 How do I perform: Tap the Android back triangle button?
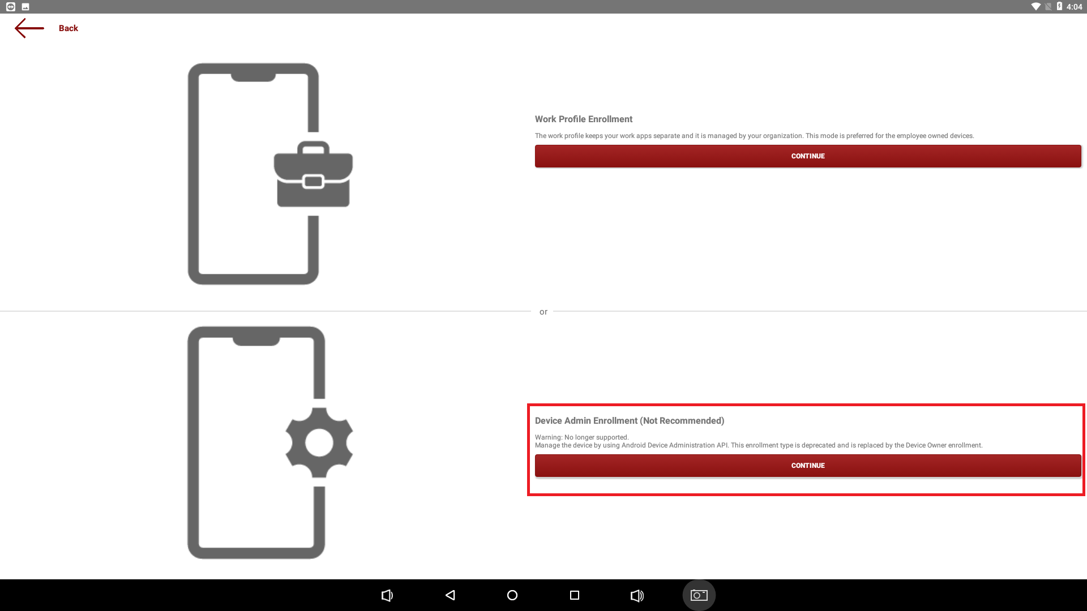point(450,595)
